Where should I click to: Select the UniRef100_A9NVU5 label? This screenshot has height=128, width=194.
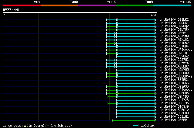(x=174, y=70)
